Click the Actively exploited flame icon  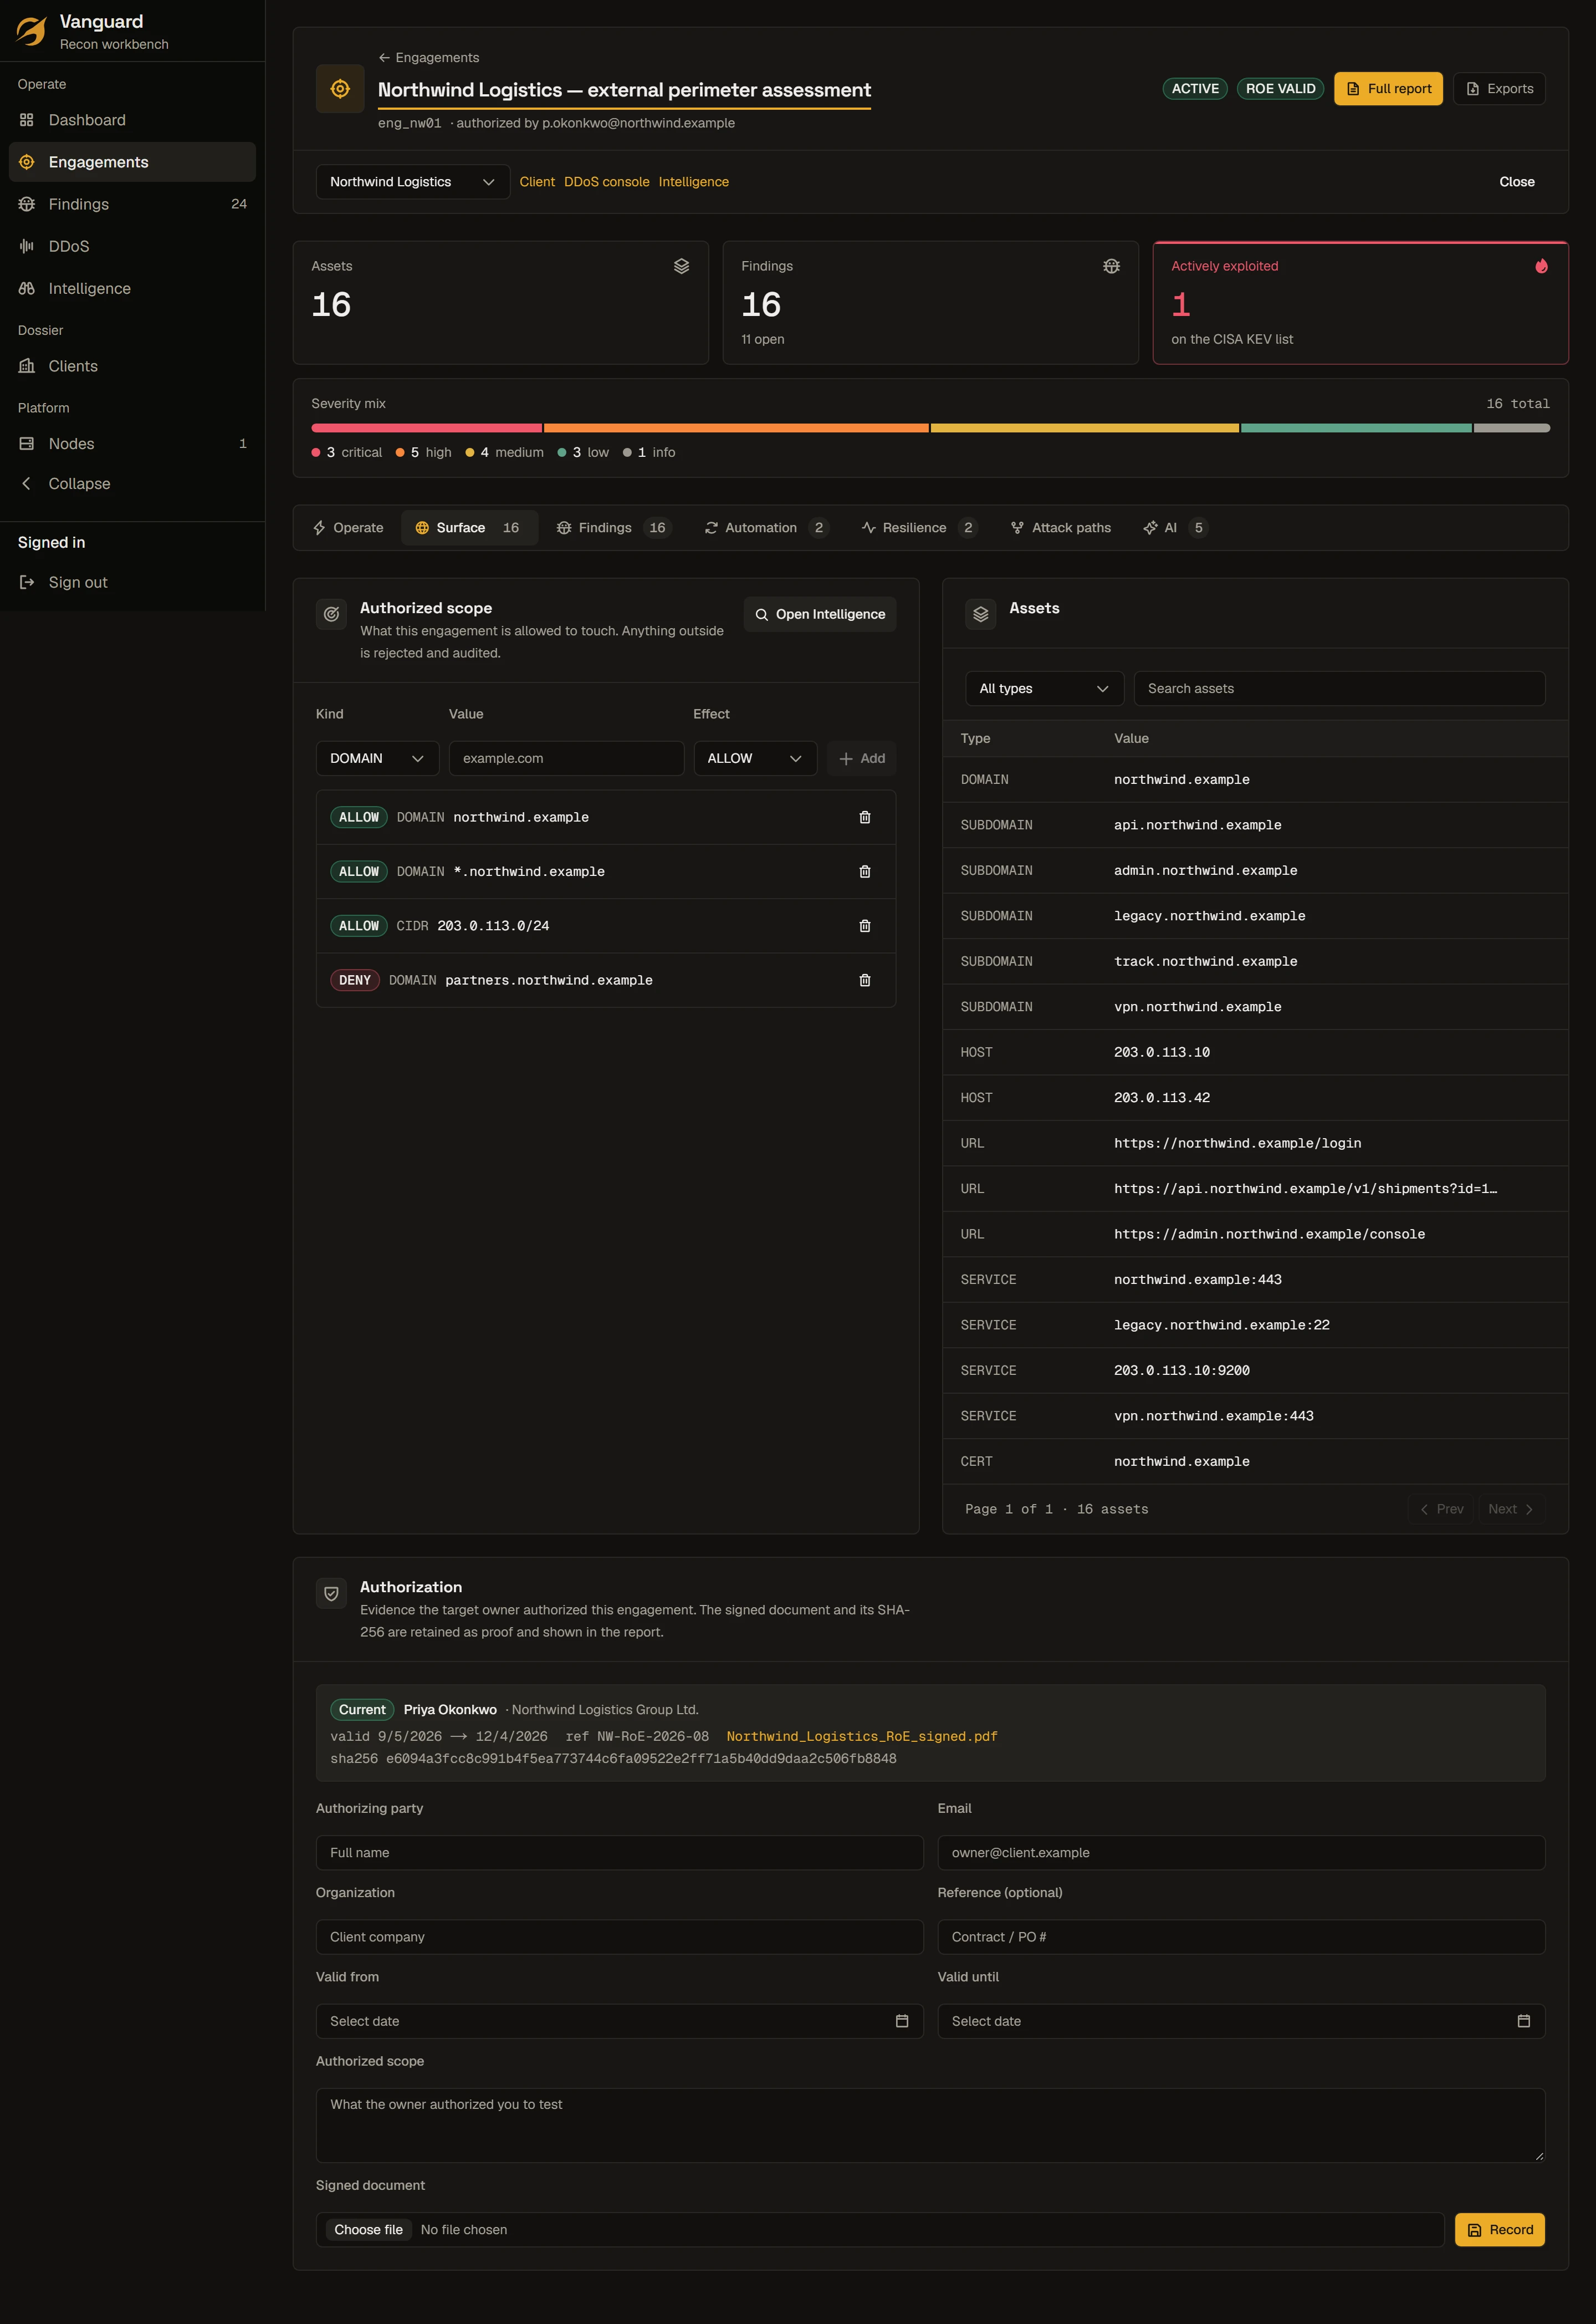pyautogui.click(x=1541, y=266)
